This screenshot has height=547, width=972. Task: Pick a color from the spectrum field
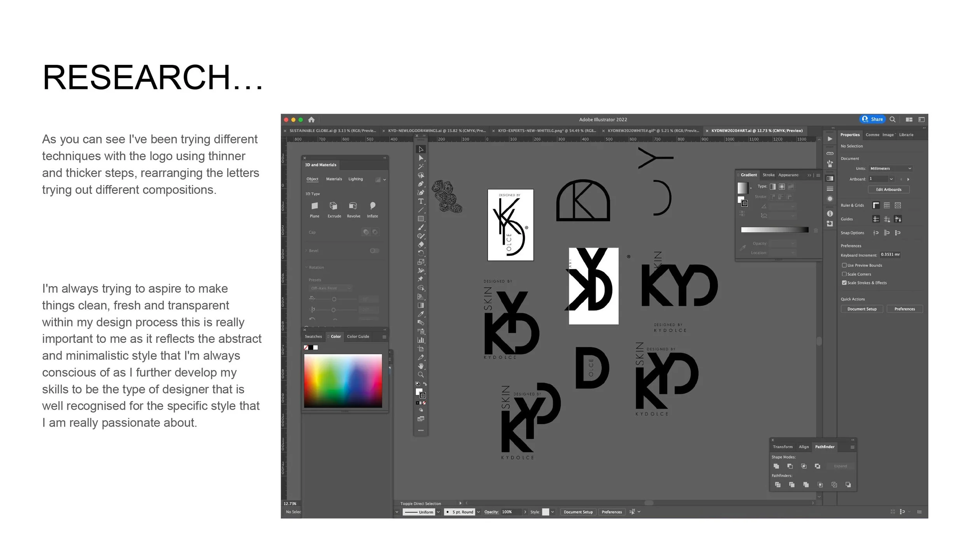[x=343, y=381]
